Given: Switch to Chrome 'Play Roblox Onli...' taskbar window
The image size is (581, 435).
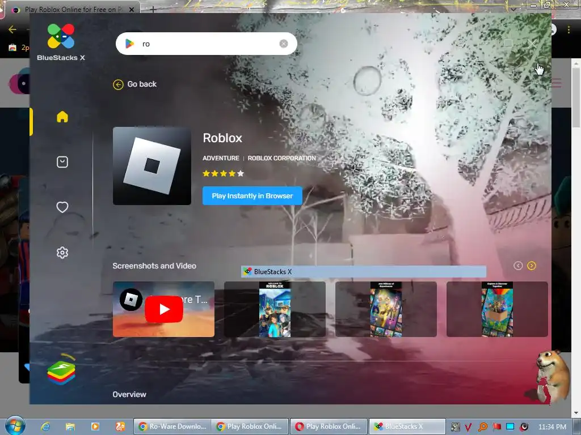Looking at the screenshot, I should [250, 427].
